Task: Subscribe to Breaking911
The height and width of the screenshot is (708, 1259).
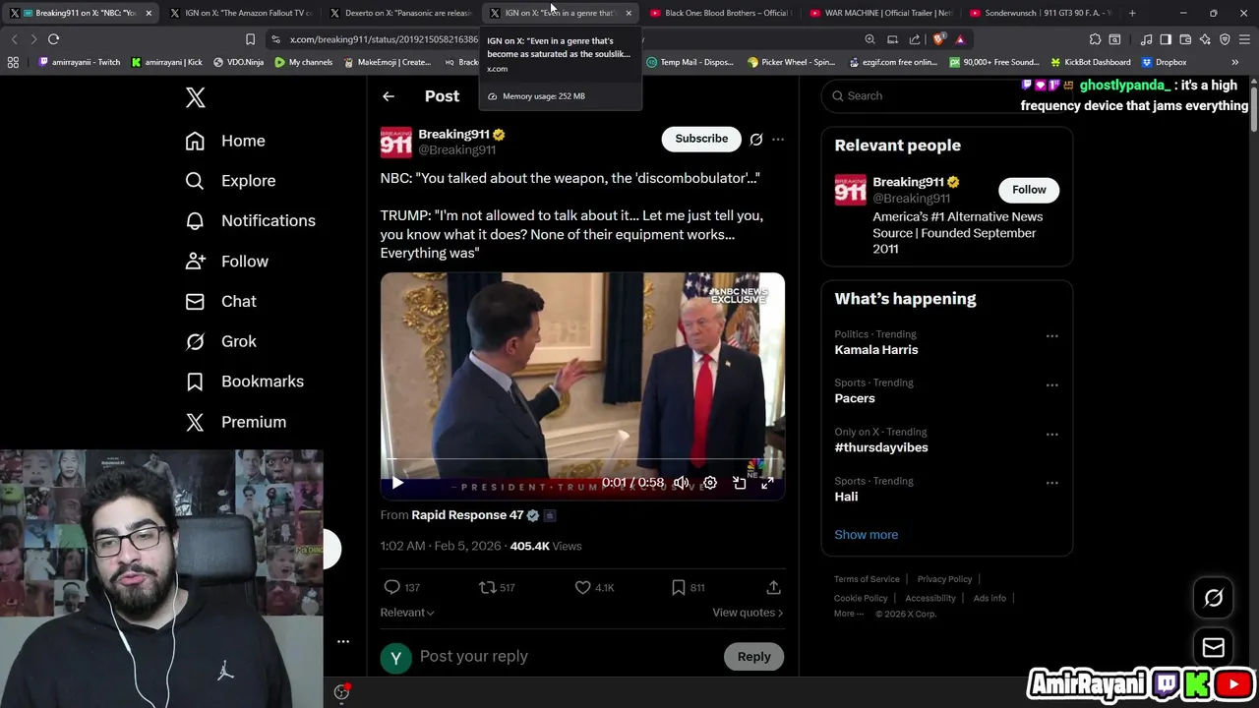Action: 701,139
